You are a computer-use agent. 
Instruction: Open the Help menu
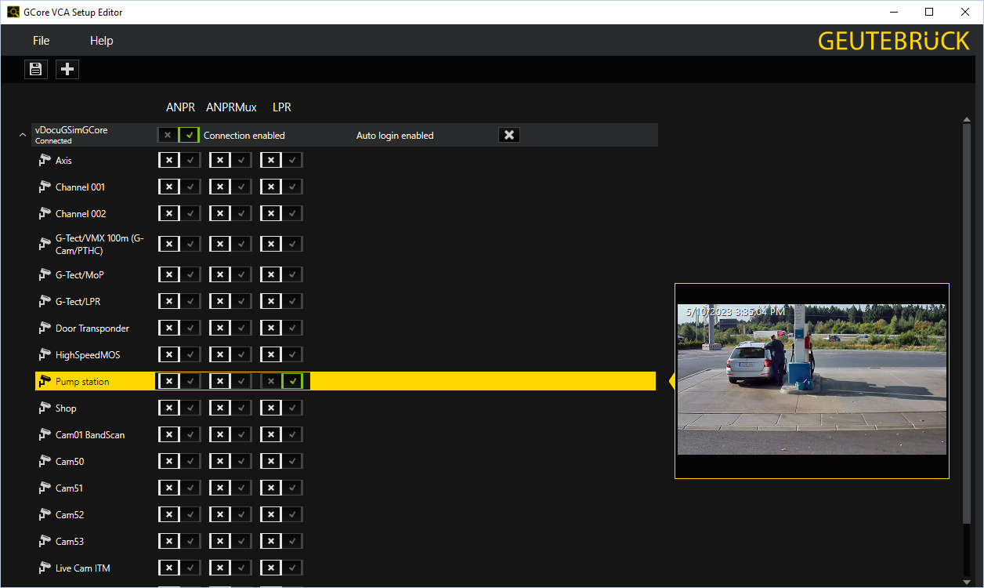102,41
